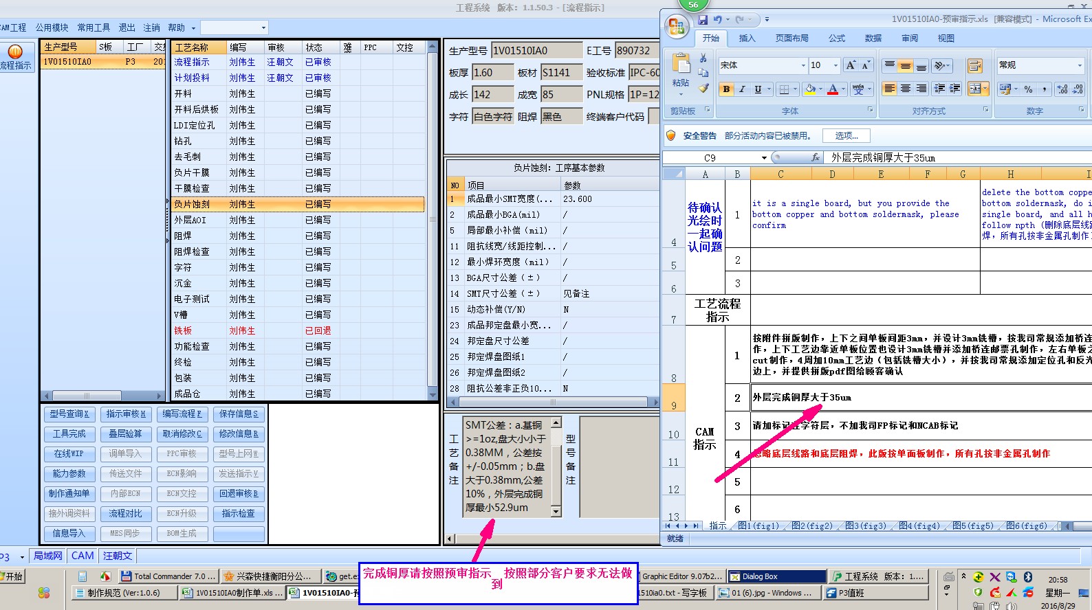Open the cell borders dropdown arrow

(795, 89)
